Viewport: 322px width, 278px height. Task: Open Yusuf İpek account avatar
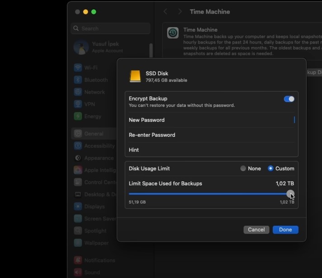coord(81,47)
